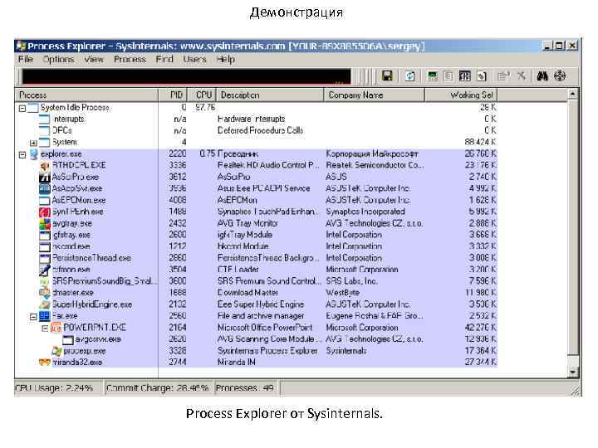This screenshot has width=598, height=448.
Task: Click the SuperHybridEngine.exe process icon
Action: [45, 304]
